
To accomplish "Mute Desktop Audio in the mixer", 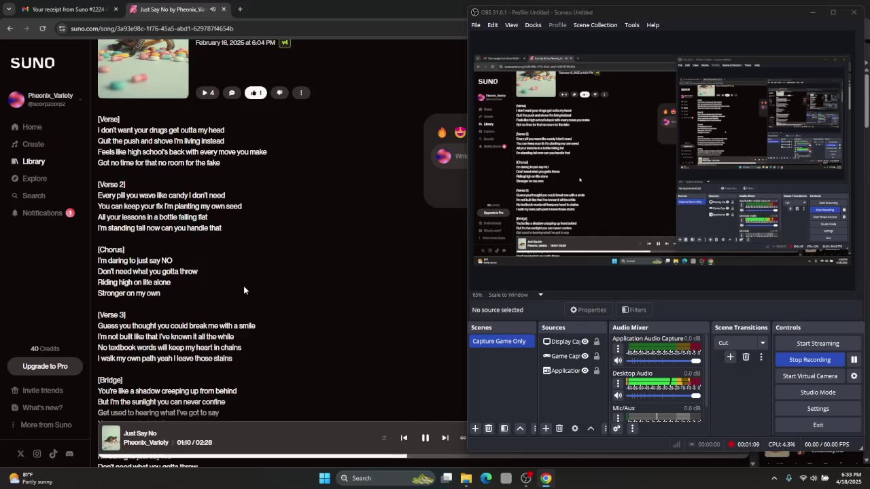I will pyautogui.click(x=618, y=395).
